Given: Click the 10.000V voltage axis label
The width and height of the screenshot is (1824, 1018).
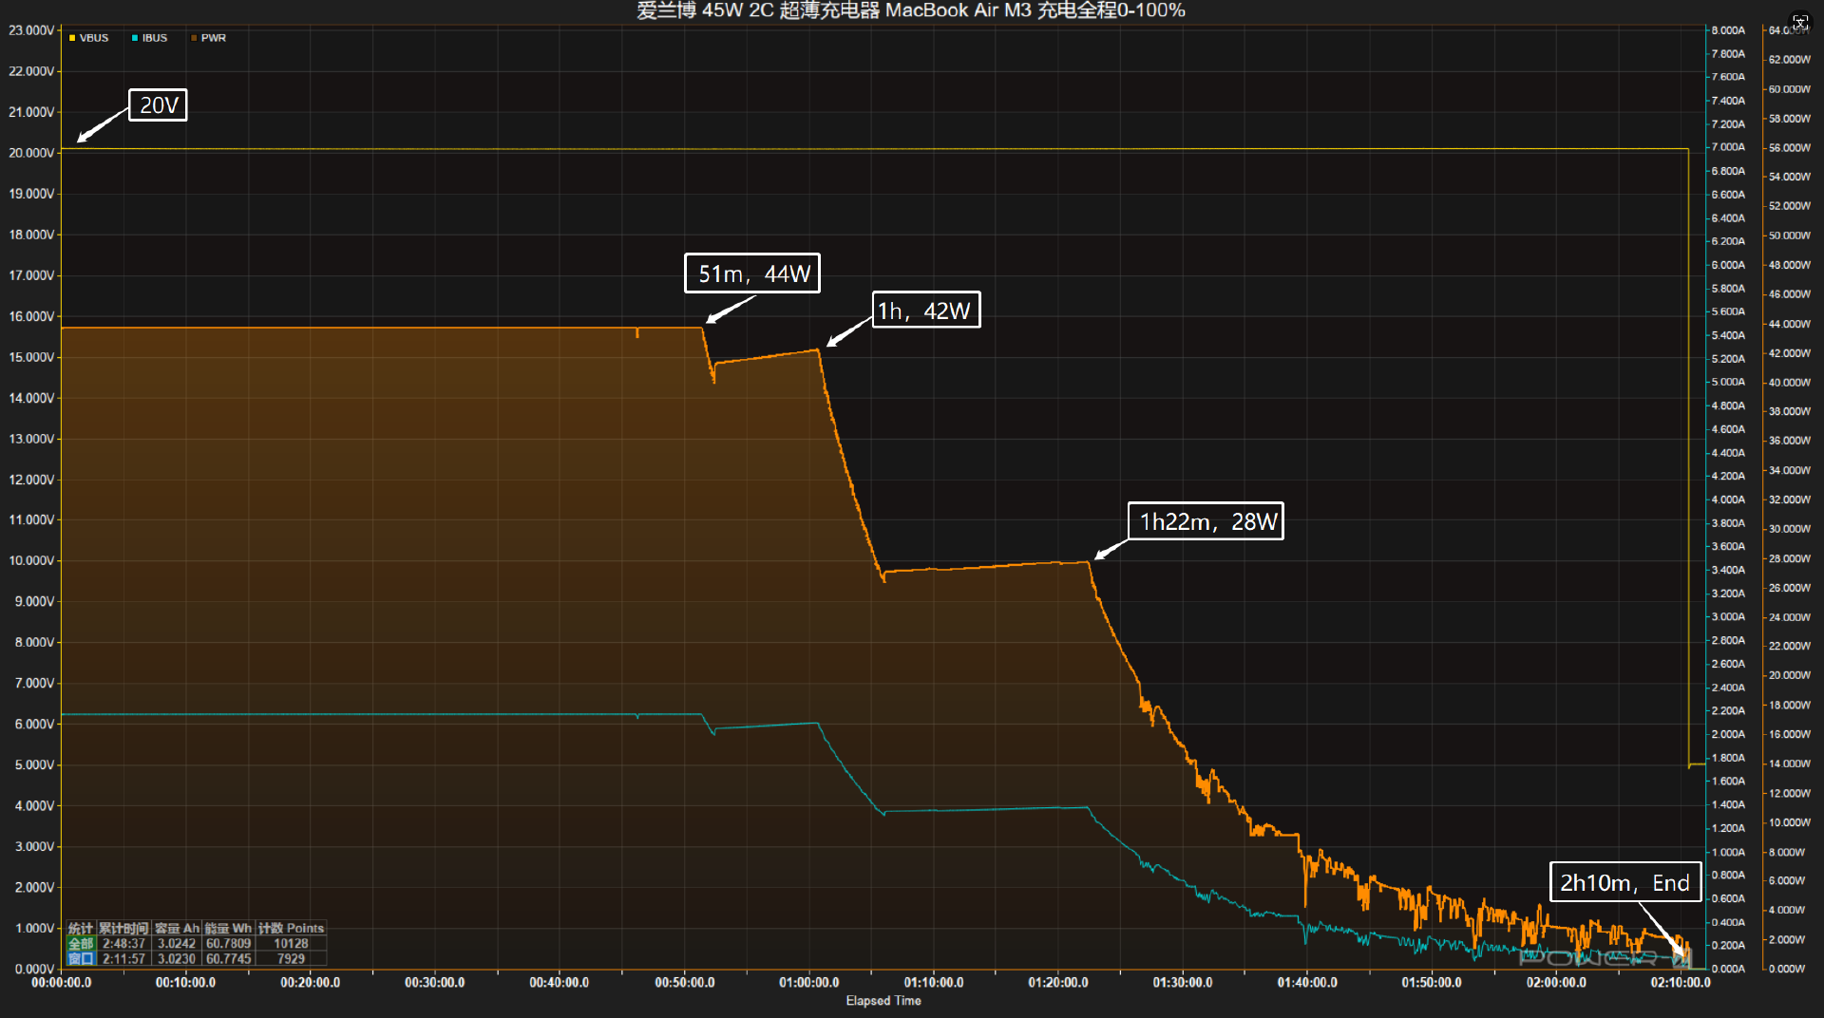Looking at the screenshot, I should pos(31,560).
